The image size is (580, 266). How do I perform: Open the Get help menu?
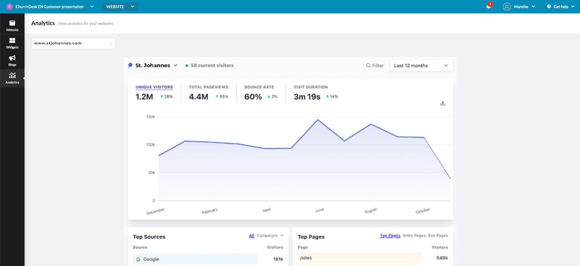pyautogui.click(x=560, y=7)
